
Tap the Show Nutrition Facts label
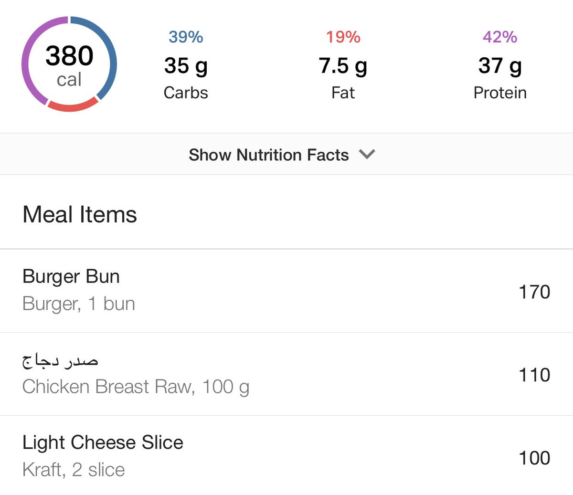pyautogui.click(x=268, y=155)
